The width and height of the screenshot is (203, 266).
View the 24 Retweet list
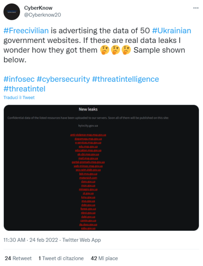(x=18, y=258)
